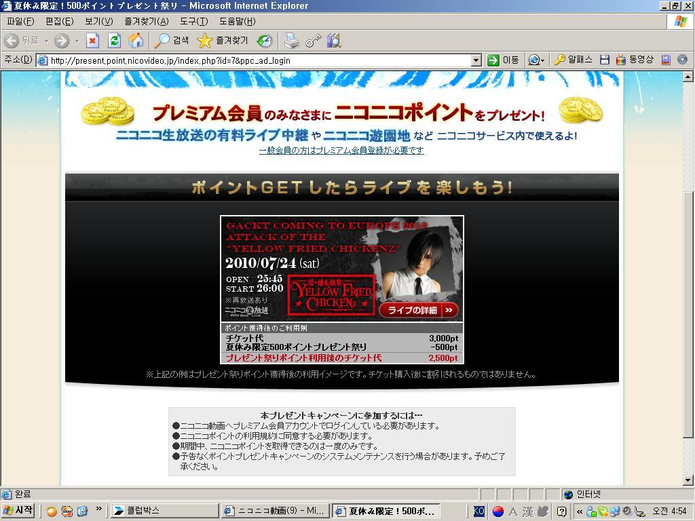This screenshot has width=695, height=521.
Task: Open the History clock icon
Action: [x=265, y=41]
